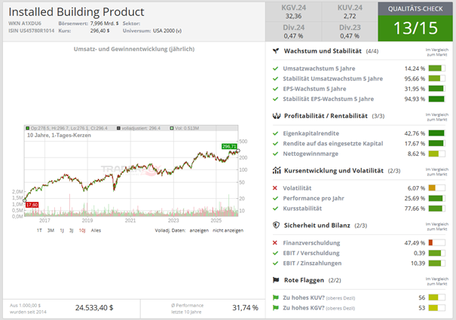Click the Wachstum und Stabilität plant icon
The width and height of the screenshot is (456, 320).
[x=278, y=51]
